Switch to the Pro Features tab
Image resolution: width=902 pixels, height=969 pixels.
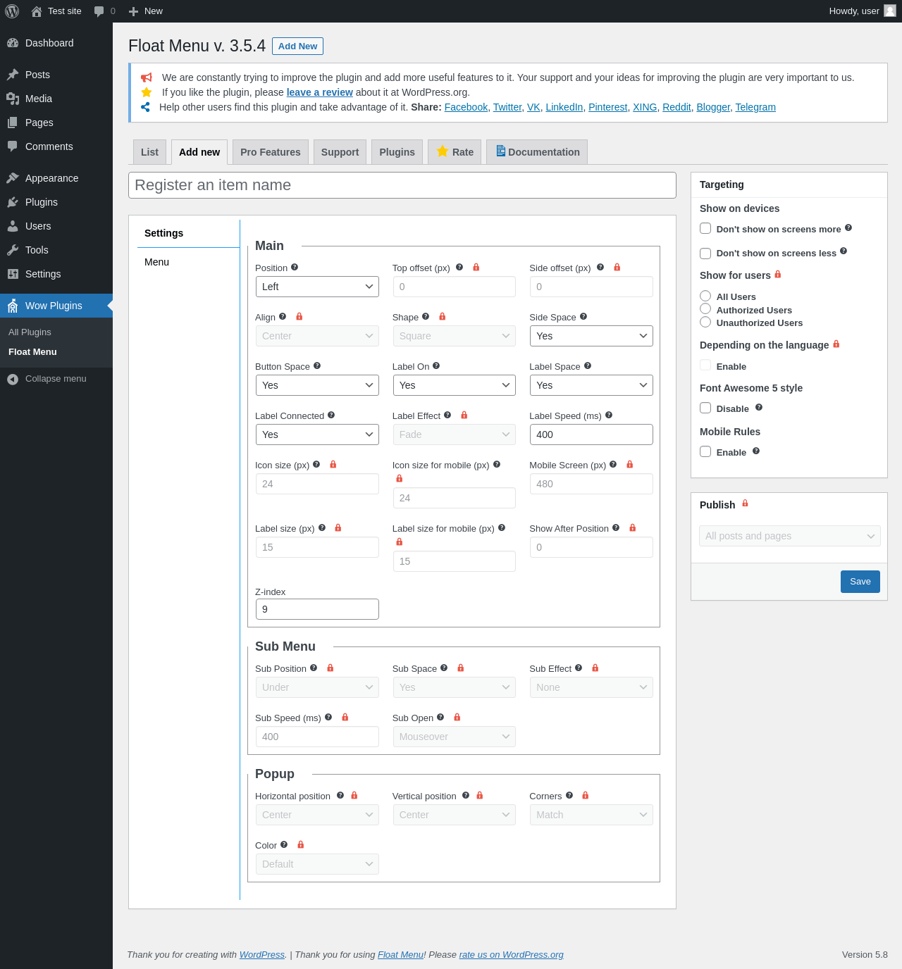pyautogui.click(x=271, y=152)
